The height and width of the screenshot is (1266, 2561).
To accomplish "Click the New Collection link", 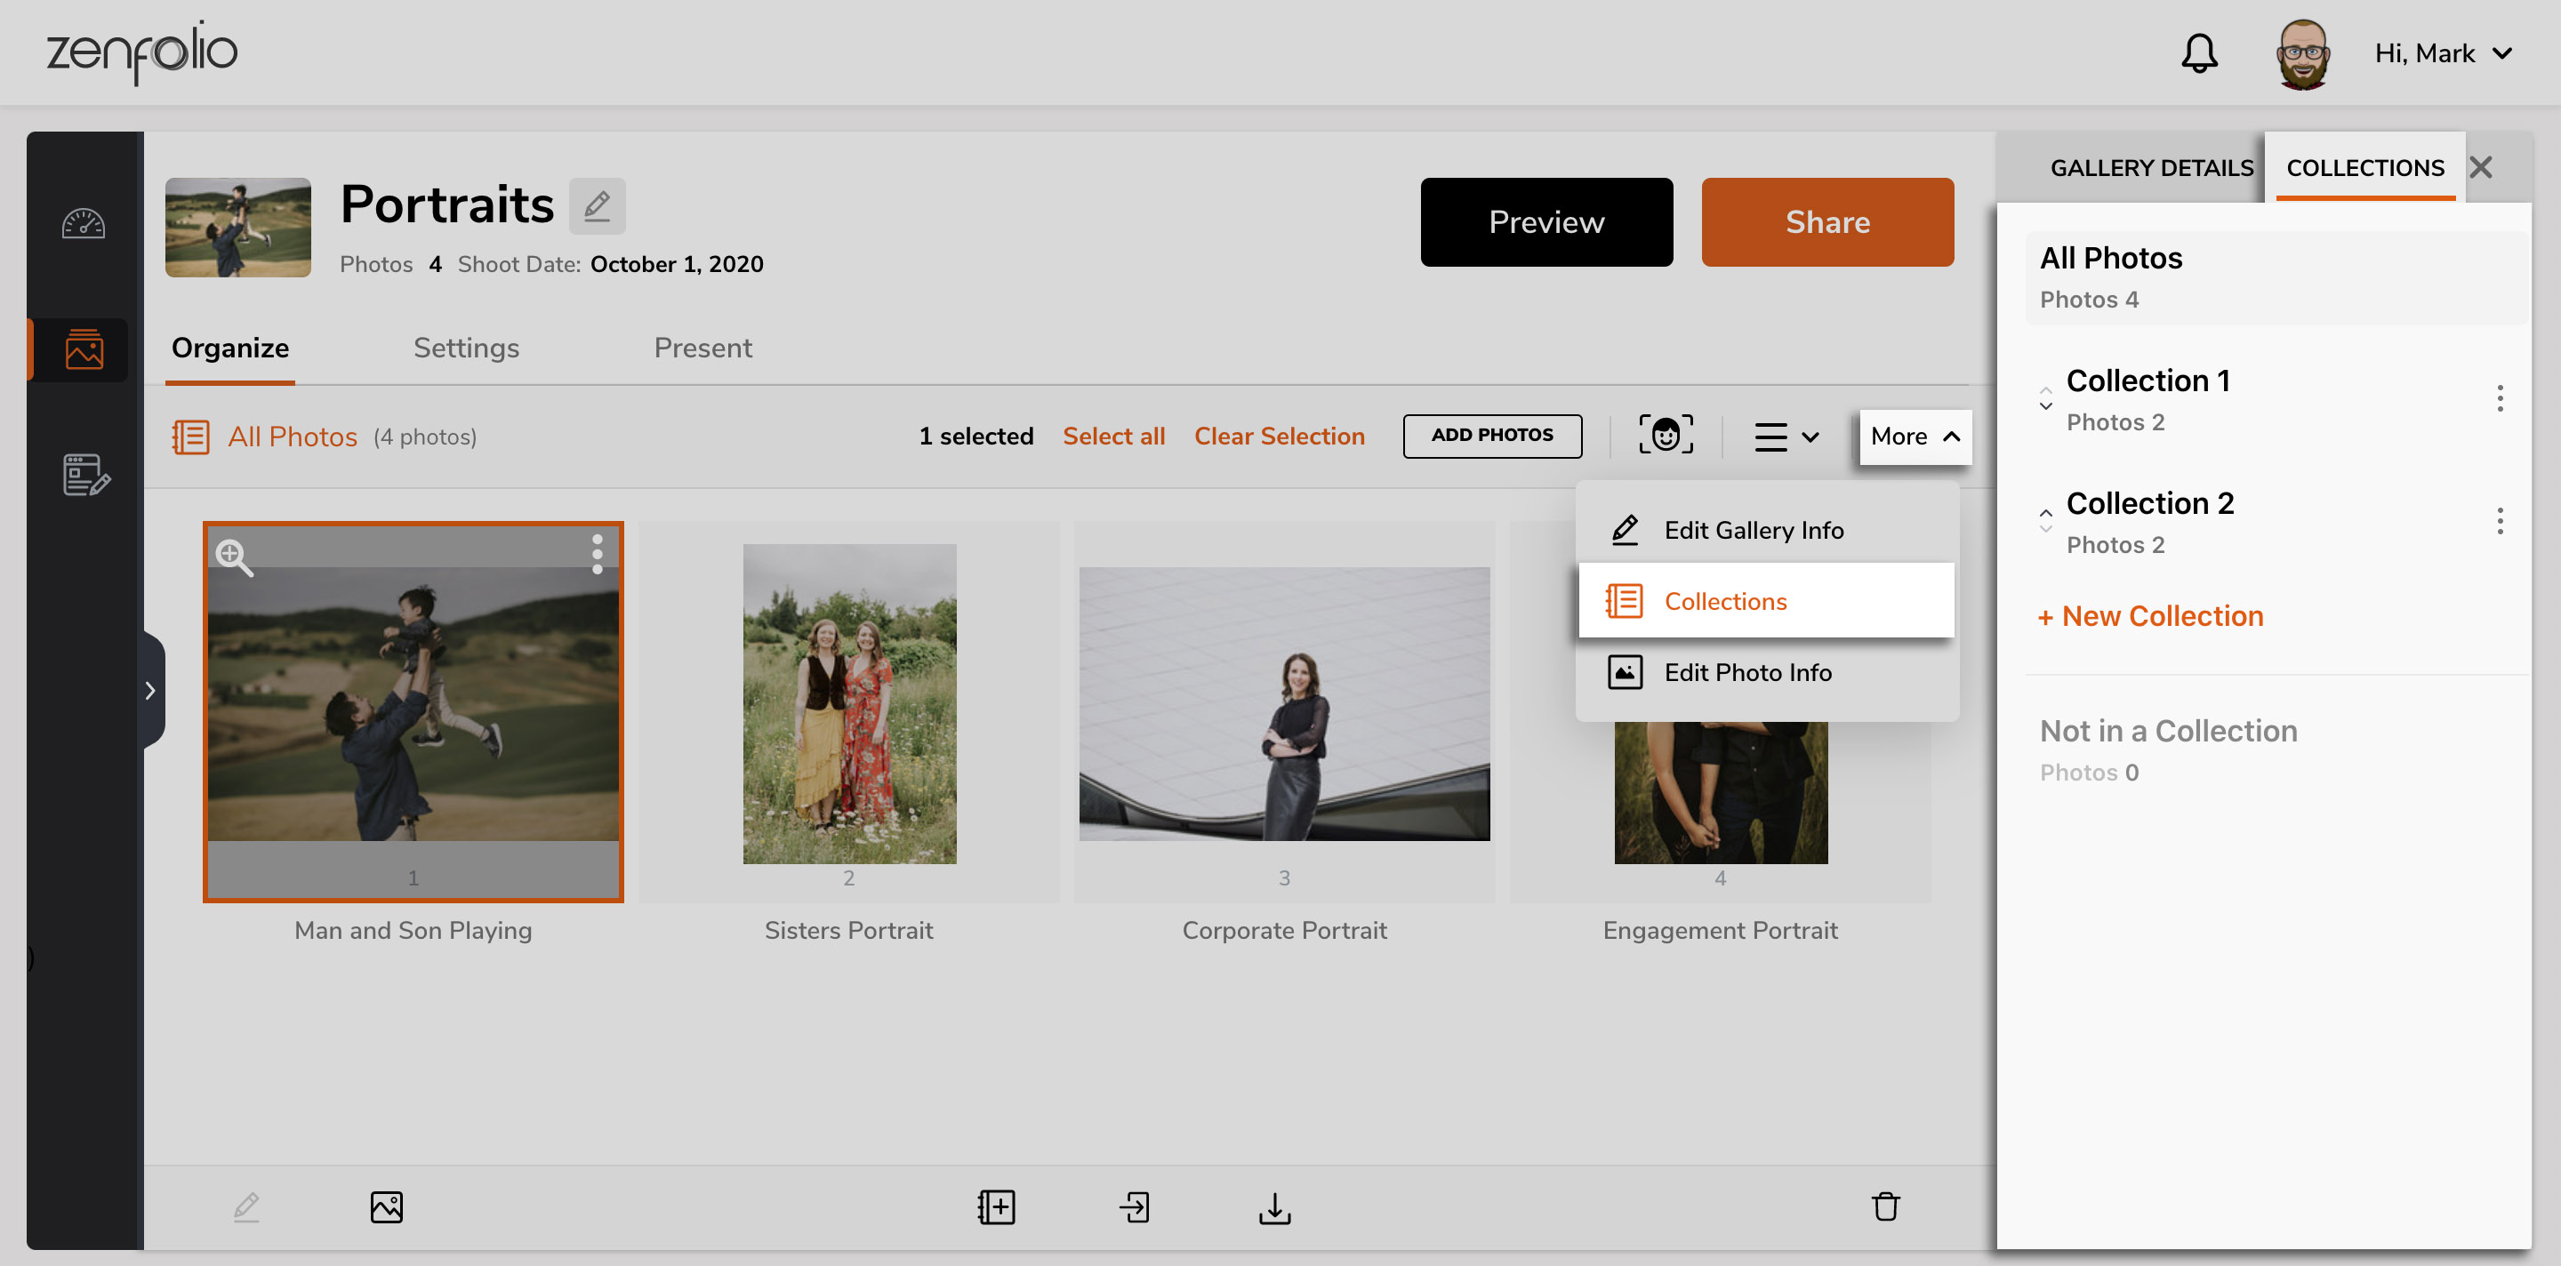I will (2151, 616).
